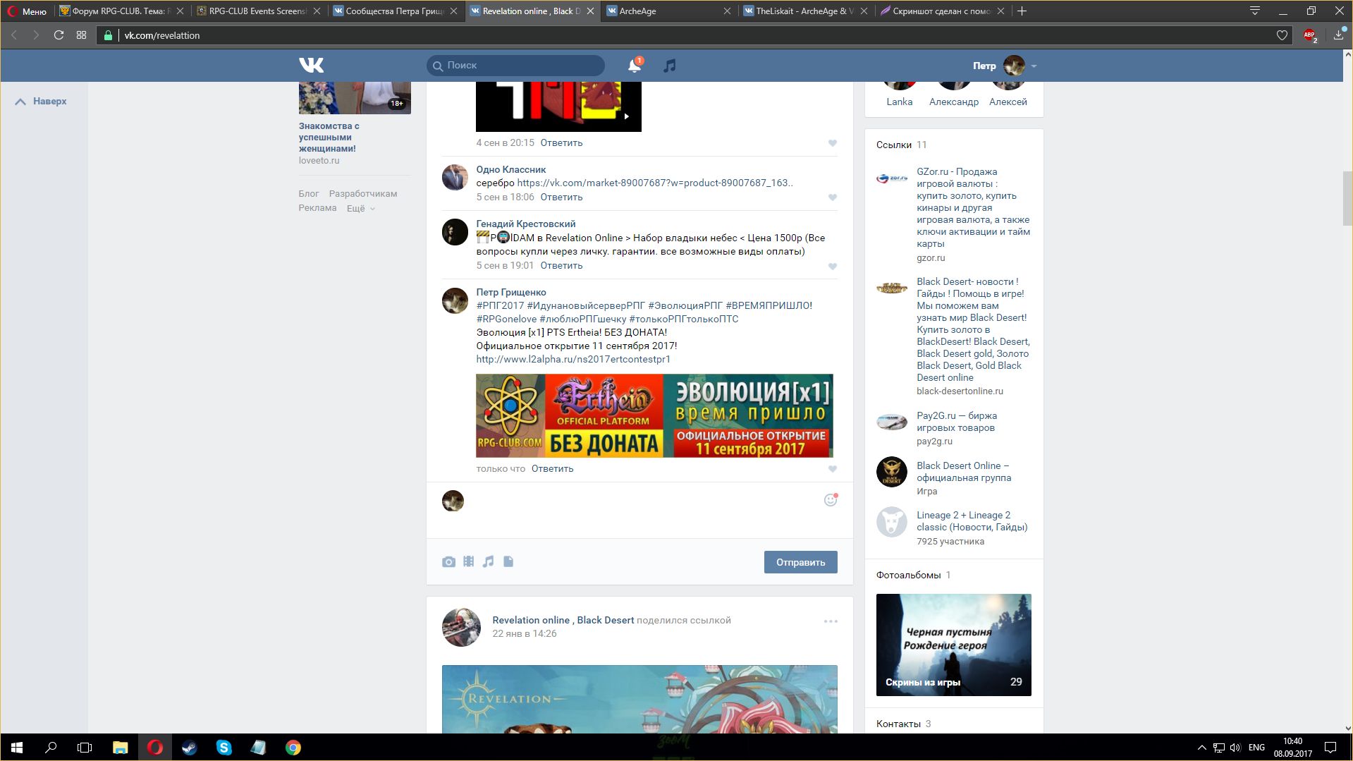Like Петр Грищенко's comment
Image resolution: width=1353 pixels, height=761 pixels.
[x=833, y=469]
